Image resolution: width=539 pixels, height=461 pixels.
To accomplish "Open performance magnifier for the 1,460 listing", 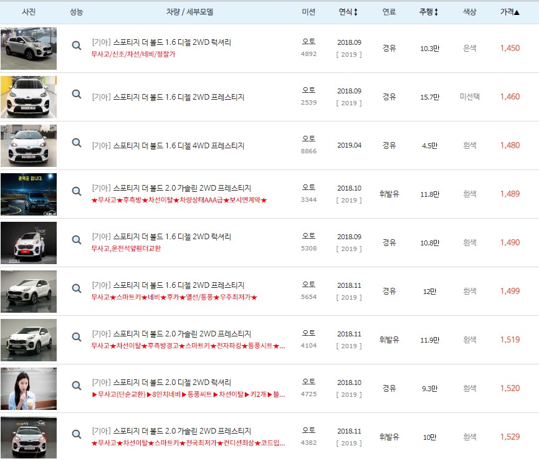I will pyautogui.click(x=76, y=94).
